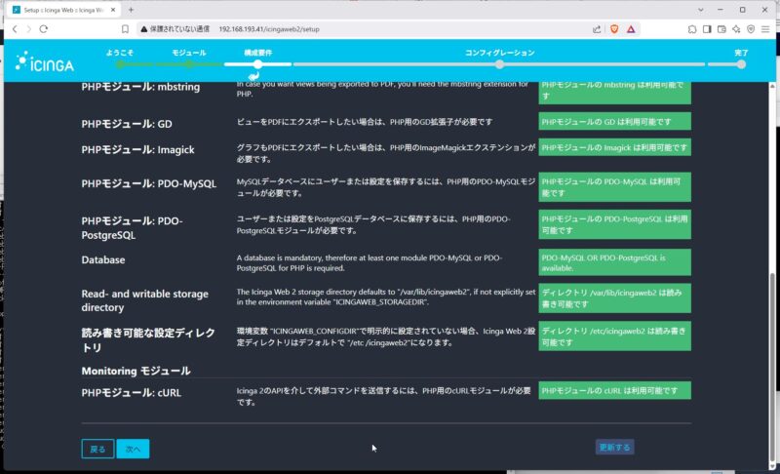Open the Brave Shields lion icon
This screenshot has height=474, width=780.
pos(614,29)
